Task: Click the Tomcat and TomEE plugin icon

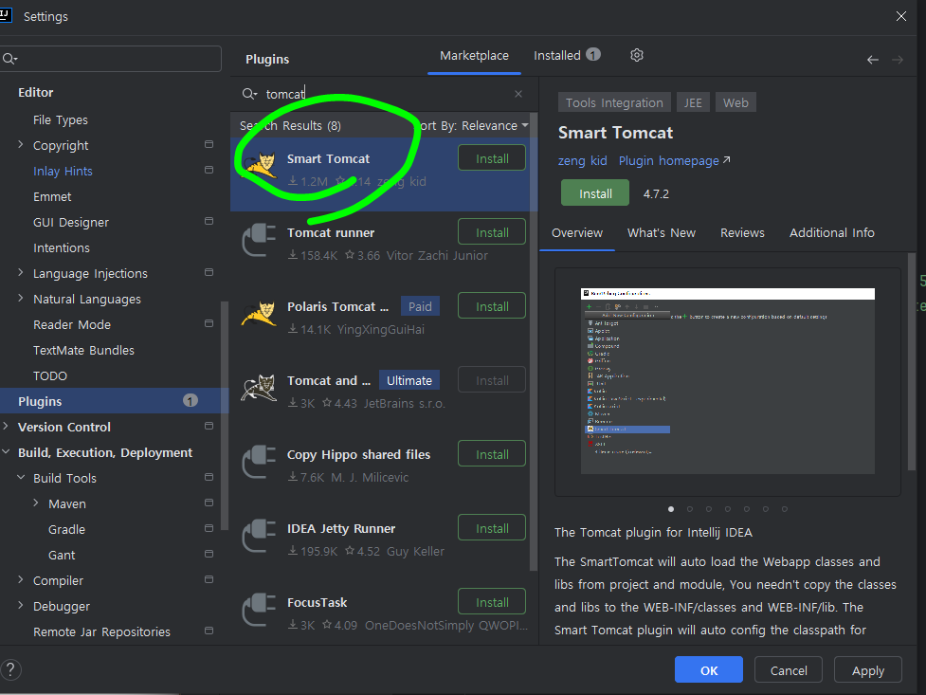Action: [x=259, y=389]
